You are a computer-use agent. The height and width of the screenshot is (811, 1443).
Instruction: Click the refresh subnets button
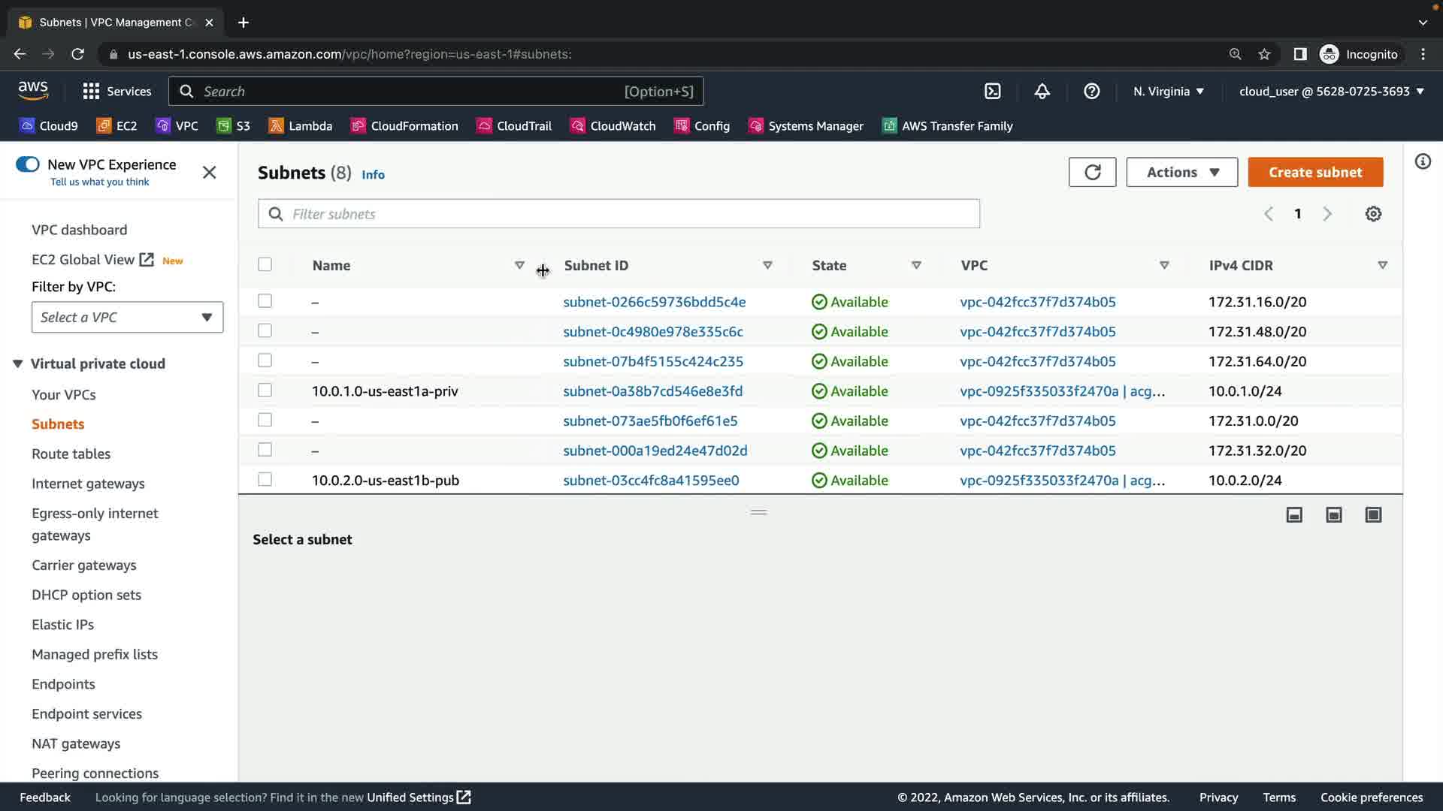pos(1092,172)
